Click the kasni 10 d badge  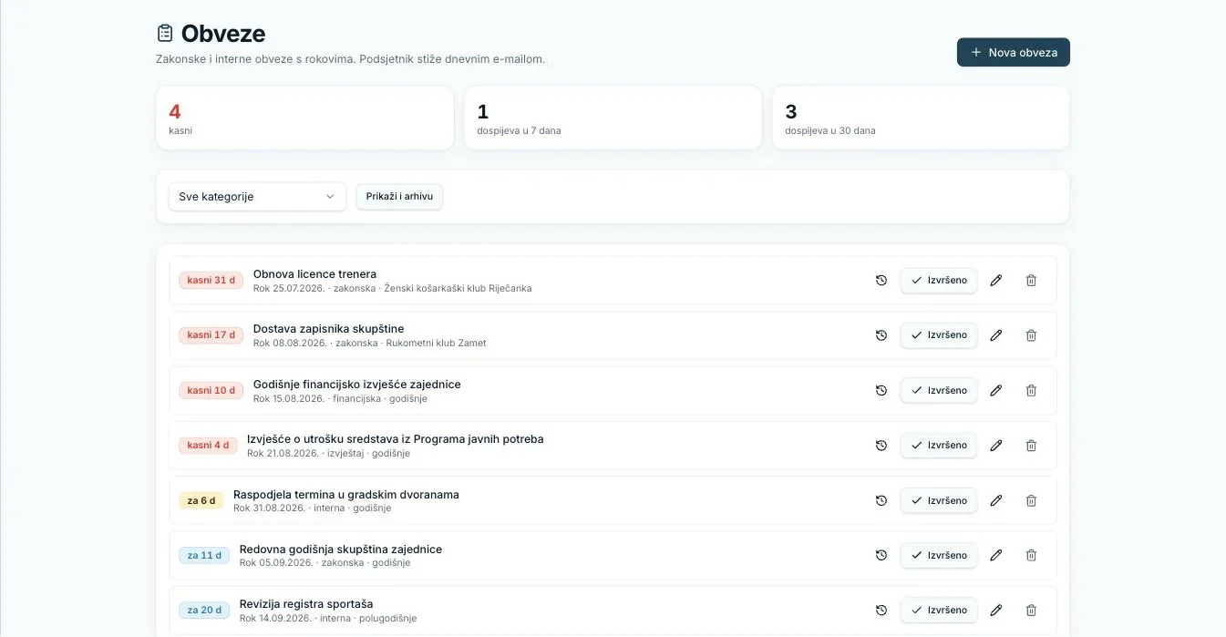(x=211, y=391)
